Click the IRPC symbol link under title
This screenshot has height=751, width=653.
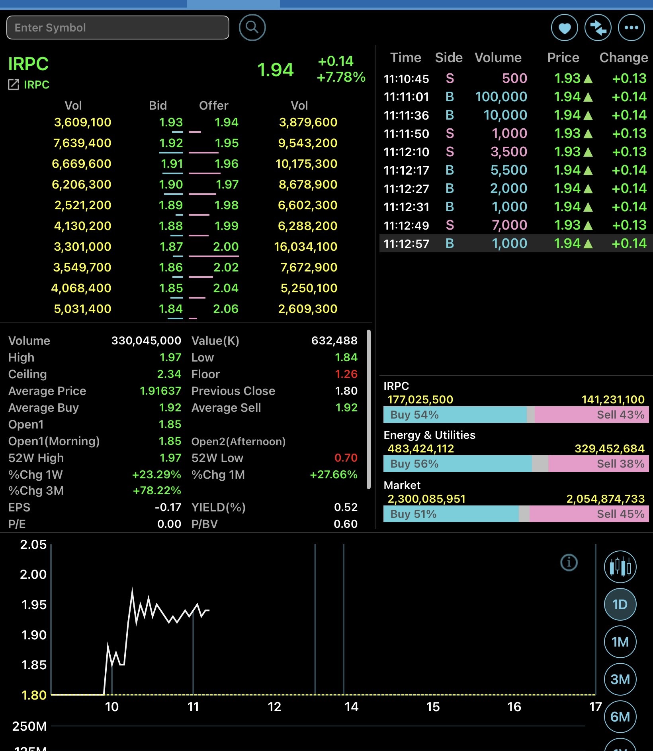(x=37, y=85)
